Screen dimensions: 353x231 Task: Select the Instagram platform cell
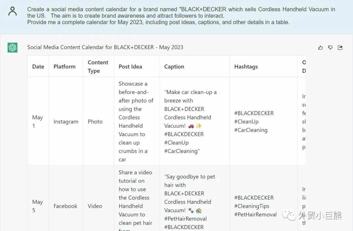[66, 122]
